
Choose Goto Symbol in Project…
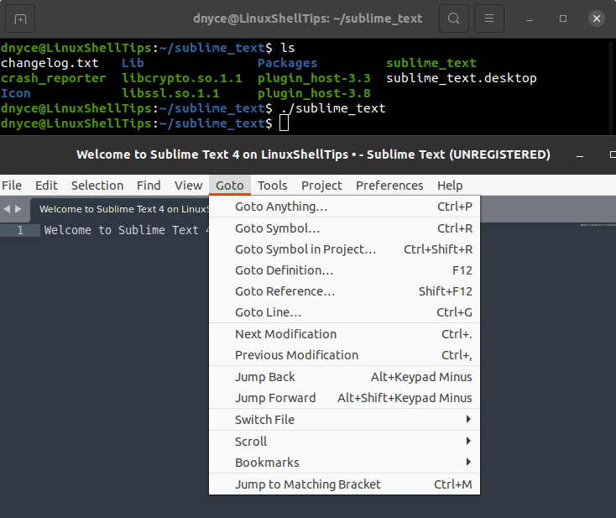click(345, 249)
